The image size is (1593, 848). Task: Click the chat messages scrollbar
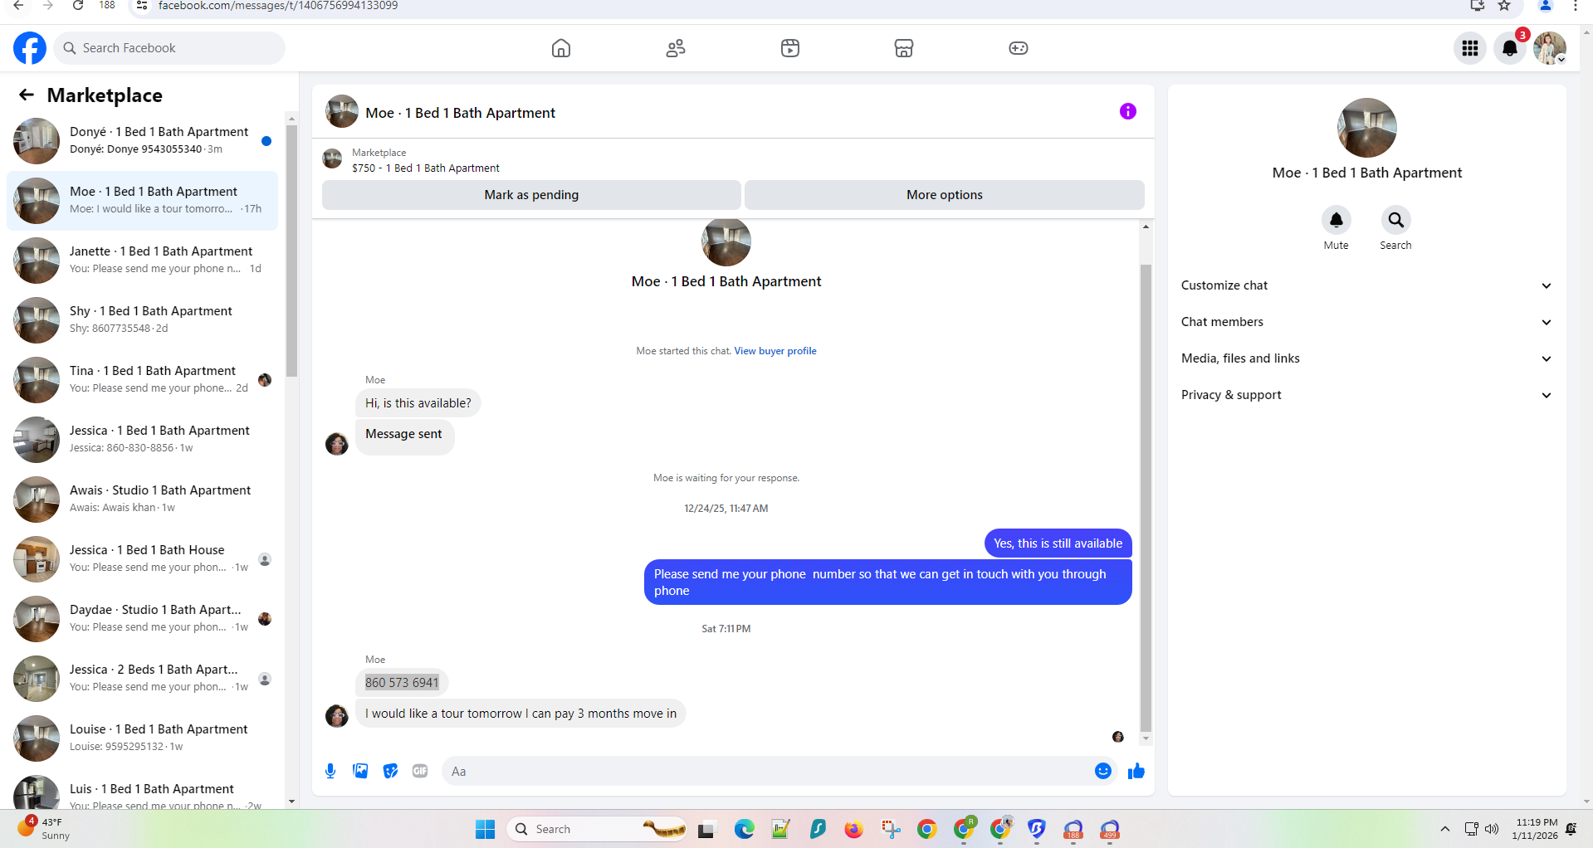[1146, 498]
